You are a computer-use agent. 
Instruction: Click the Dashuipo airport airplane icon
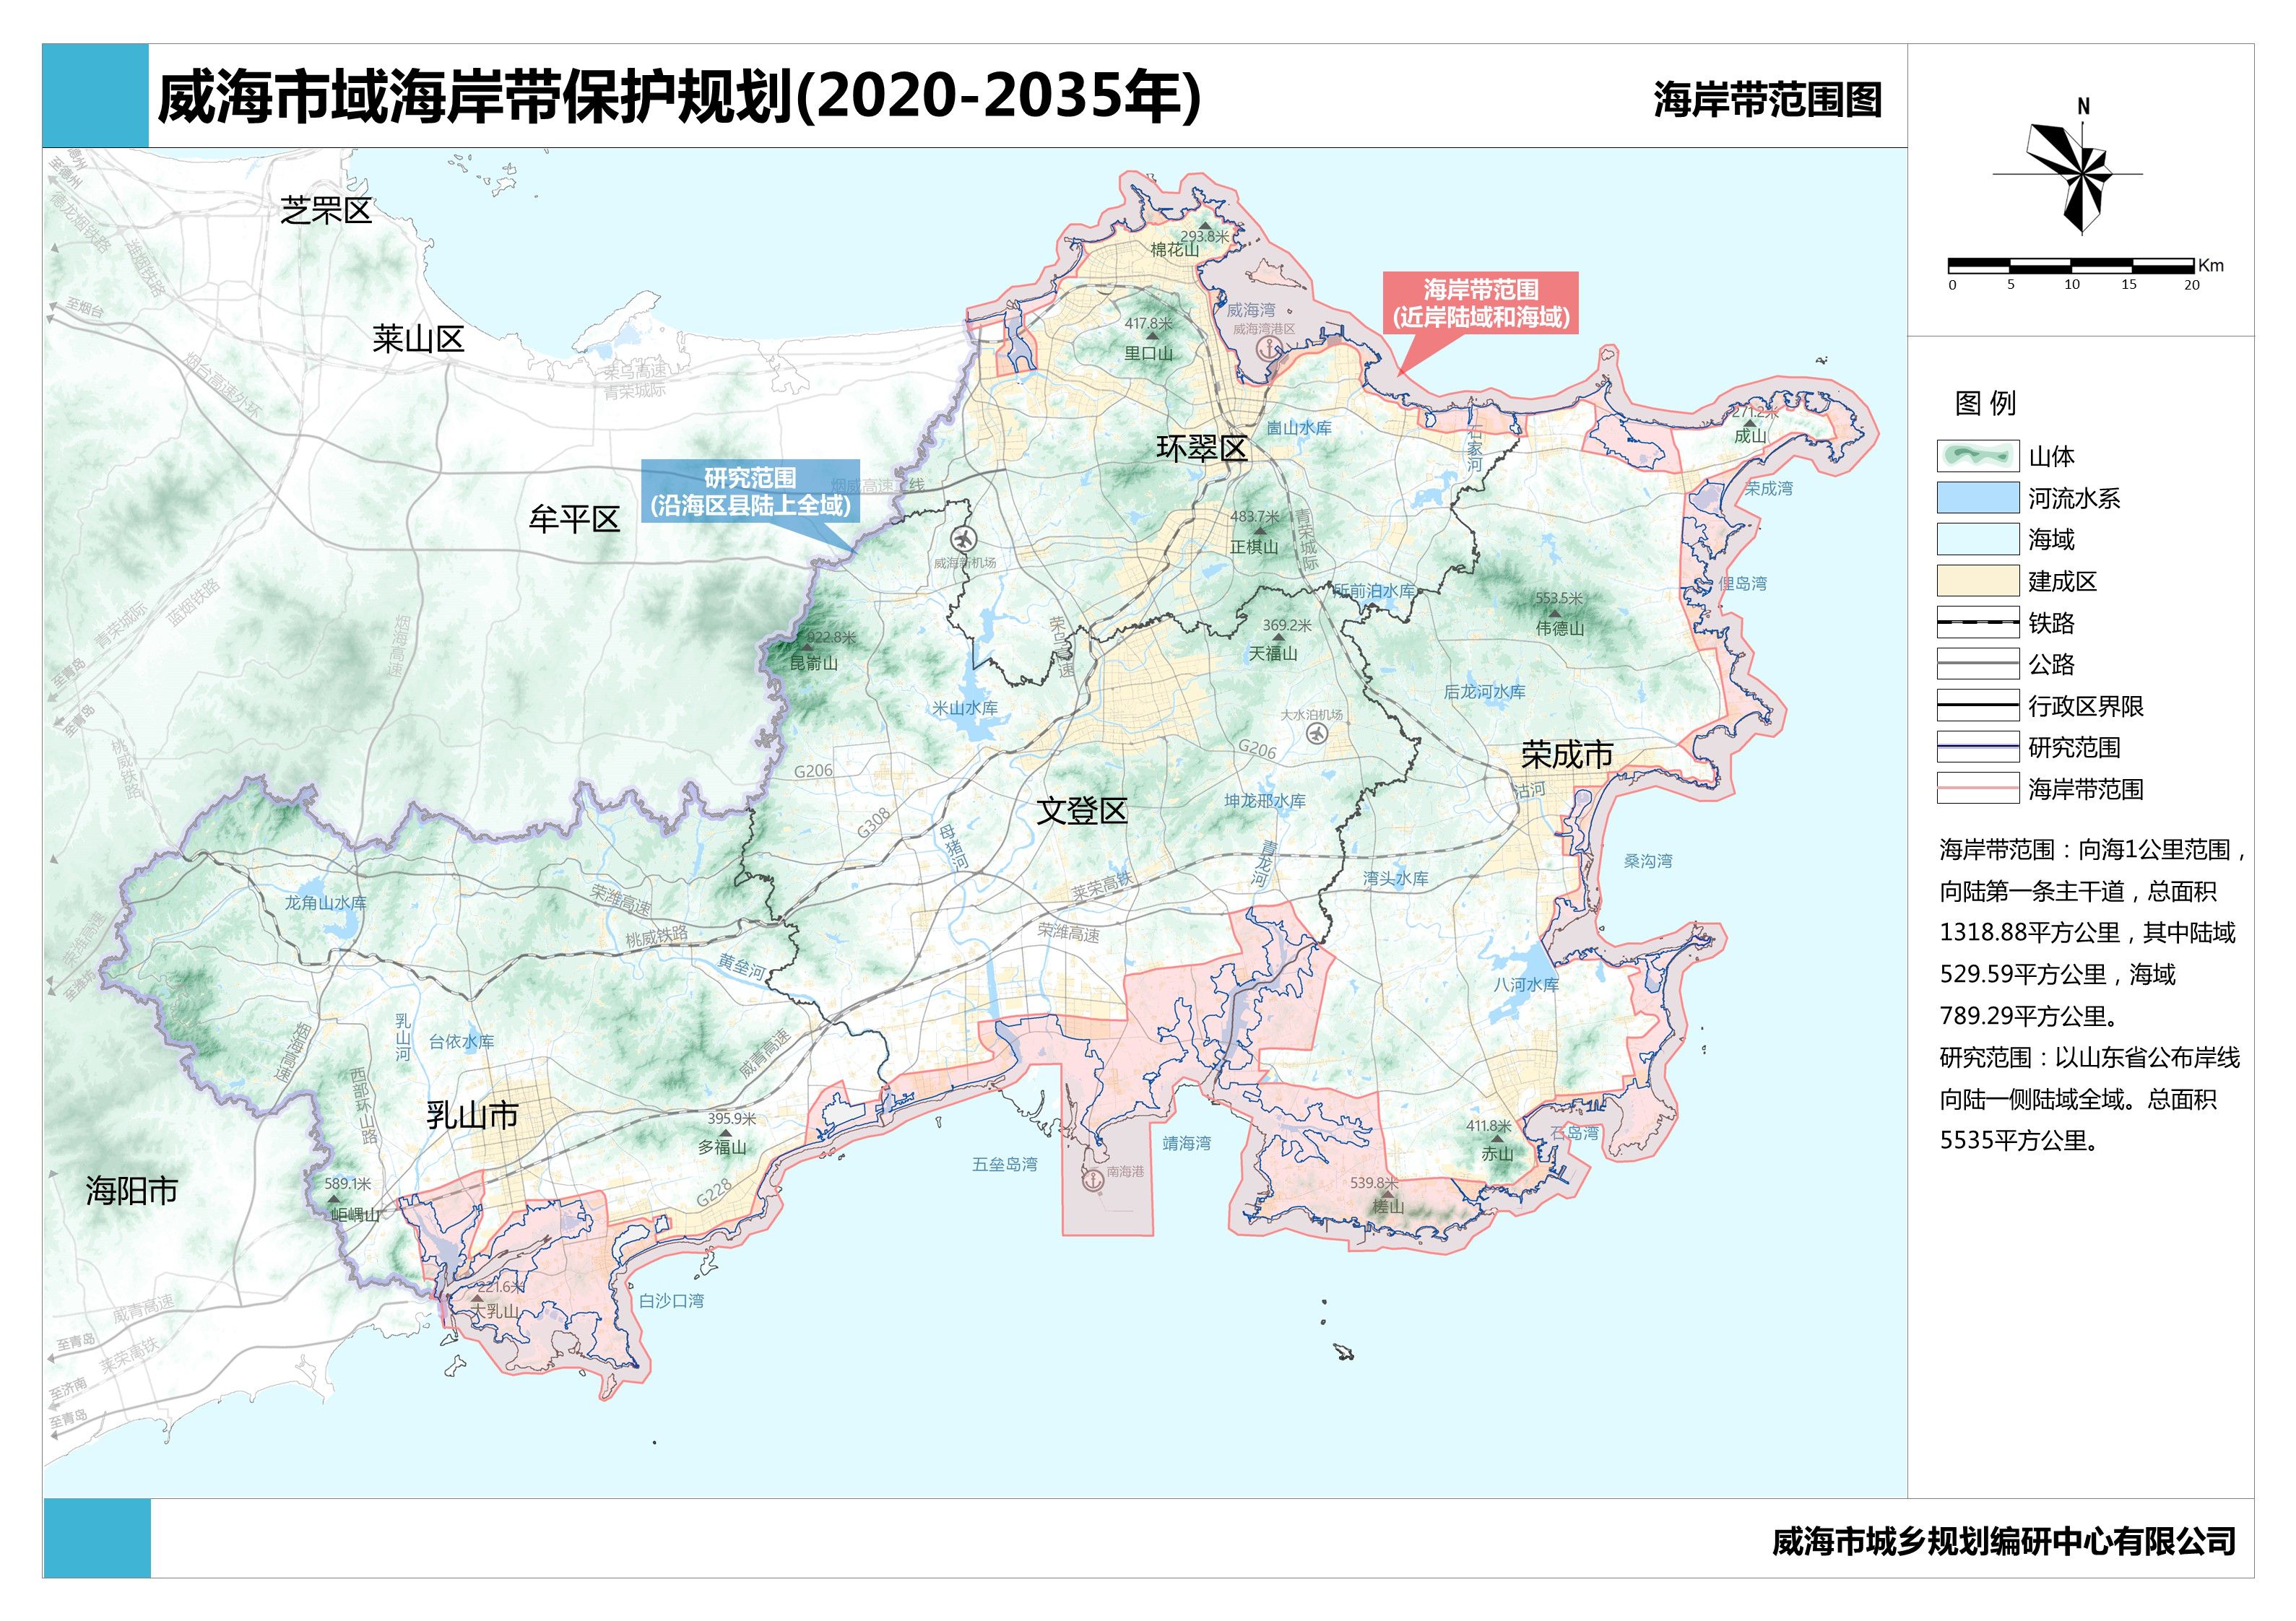(1318, 733)
